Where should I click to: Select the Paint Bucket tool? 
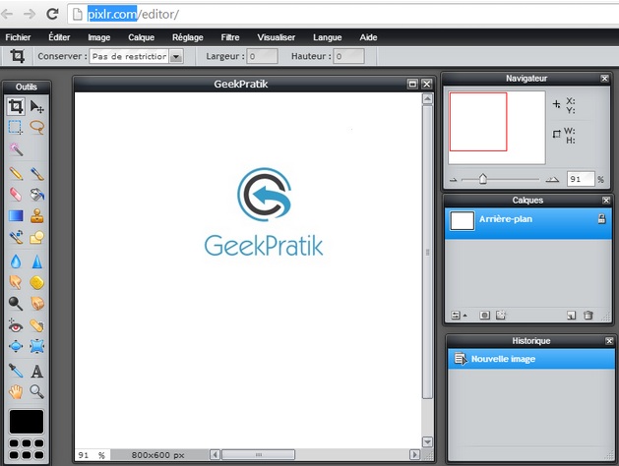[37, 195]
